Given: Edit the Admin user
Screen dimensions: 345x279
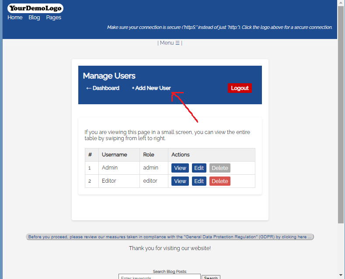Looking at the screenshot, I should (x=199, y=168).
